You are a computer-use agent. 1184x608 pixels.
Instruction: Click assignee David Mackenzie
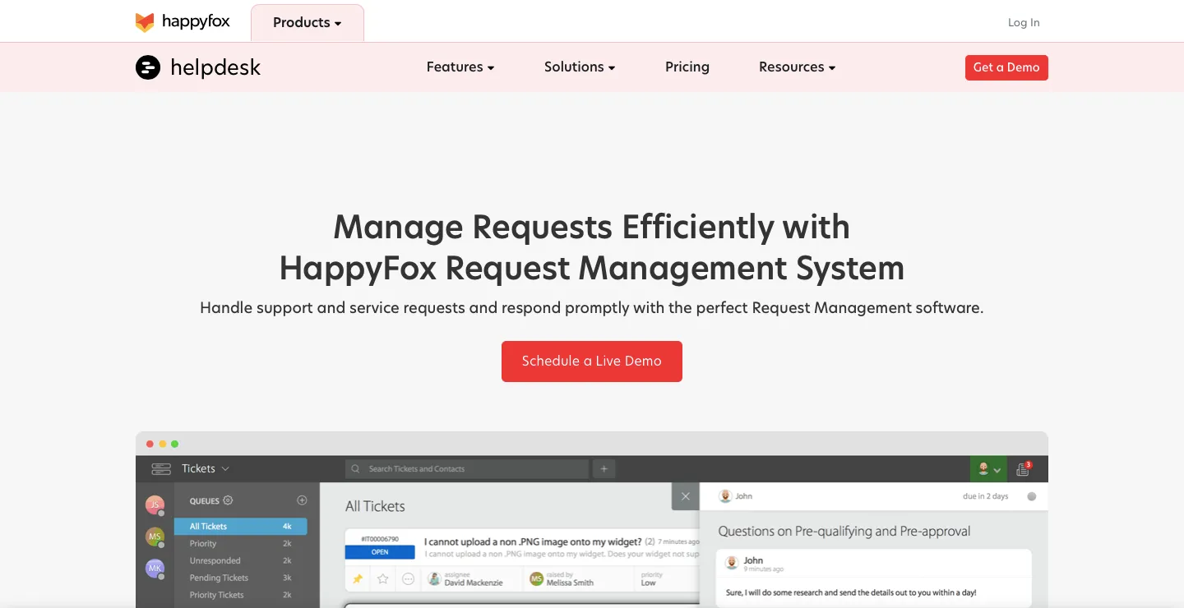(473, 583)
